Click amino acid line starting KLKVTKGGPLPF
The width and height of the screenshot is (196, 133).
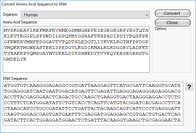point(76,36)
